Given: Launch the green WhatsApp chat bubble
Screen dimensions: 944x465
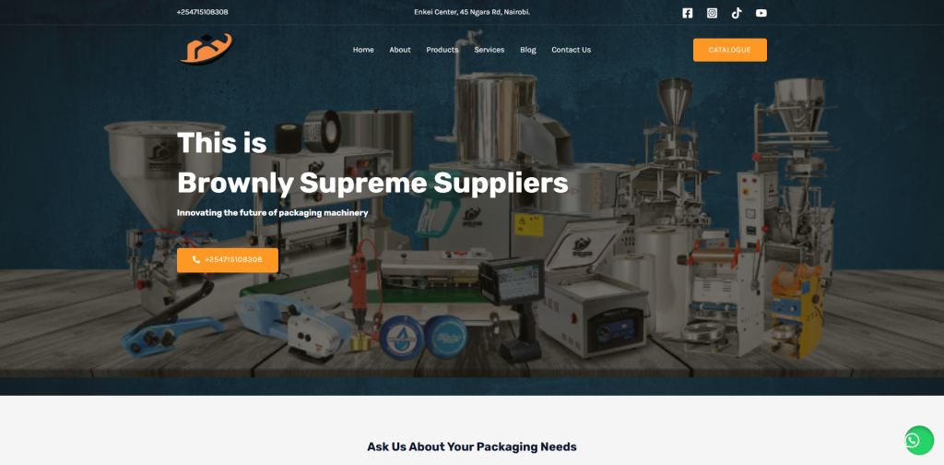Looking at the screenshot, I should [919, 440].
